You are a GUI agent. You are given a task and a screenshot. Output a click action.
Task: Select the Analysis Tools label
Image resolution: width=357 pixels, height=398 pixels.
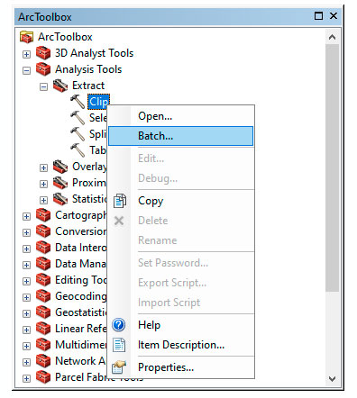[x=88, y=69]
